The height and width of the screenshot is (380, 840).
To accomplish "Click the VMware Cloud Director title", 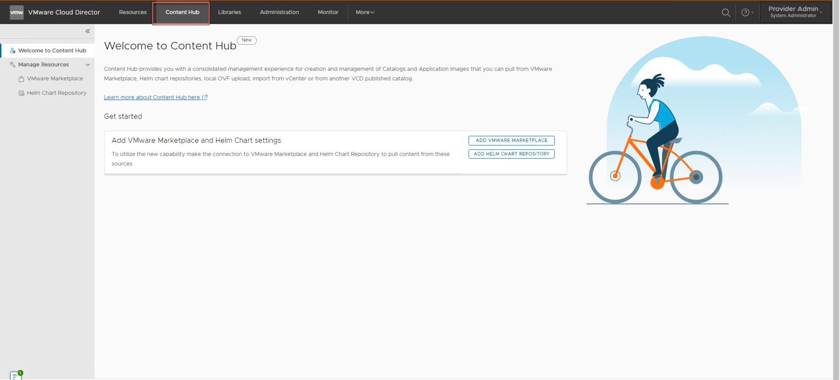I will [x=64, y=12].
